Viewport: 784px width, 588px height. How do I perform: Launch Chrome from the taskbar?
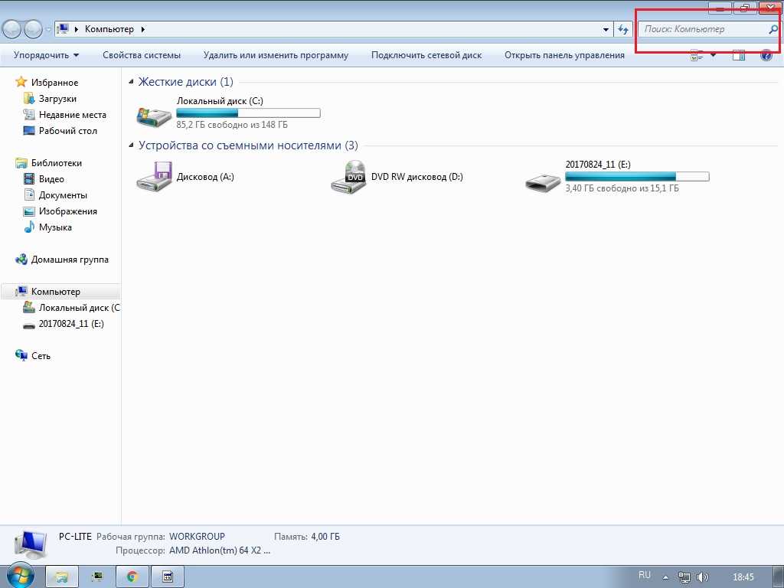tap(132, 577)
